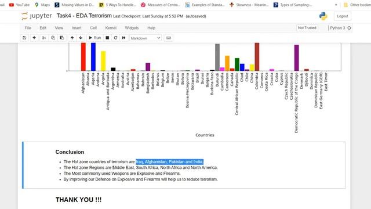Click the purple Democratic Republic of the Congo bar

tap(296, 58)
